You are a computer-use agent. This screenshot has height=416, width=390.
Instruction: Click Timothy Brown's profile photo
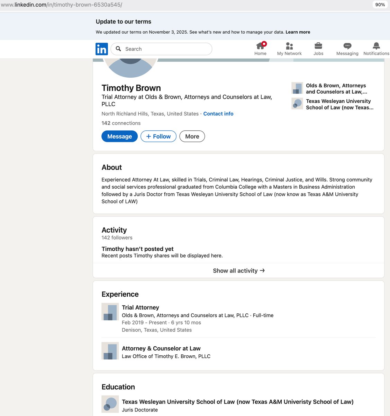[131, 68]
